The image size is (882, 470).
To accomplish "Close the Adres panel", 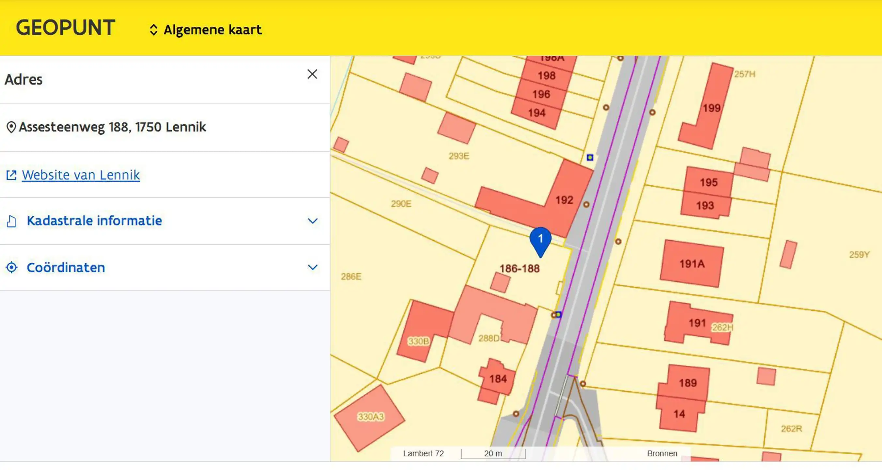I will click(x=312, y=74).
